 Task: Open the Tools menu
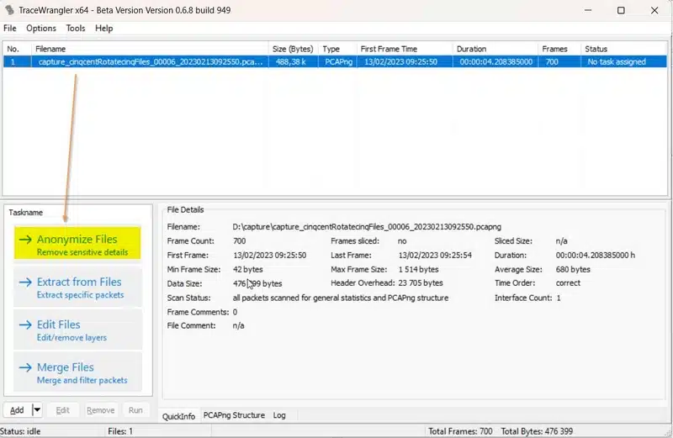tap(76, 29)
